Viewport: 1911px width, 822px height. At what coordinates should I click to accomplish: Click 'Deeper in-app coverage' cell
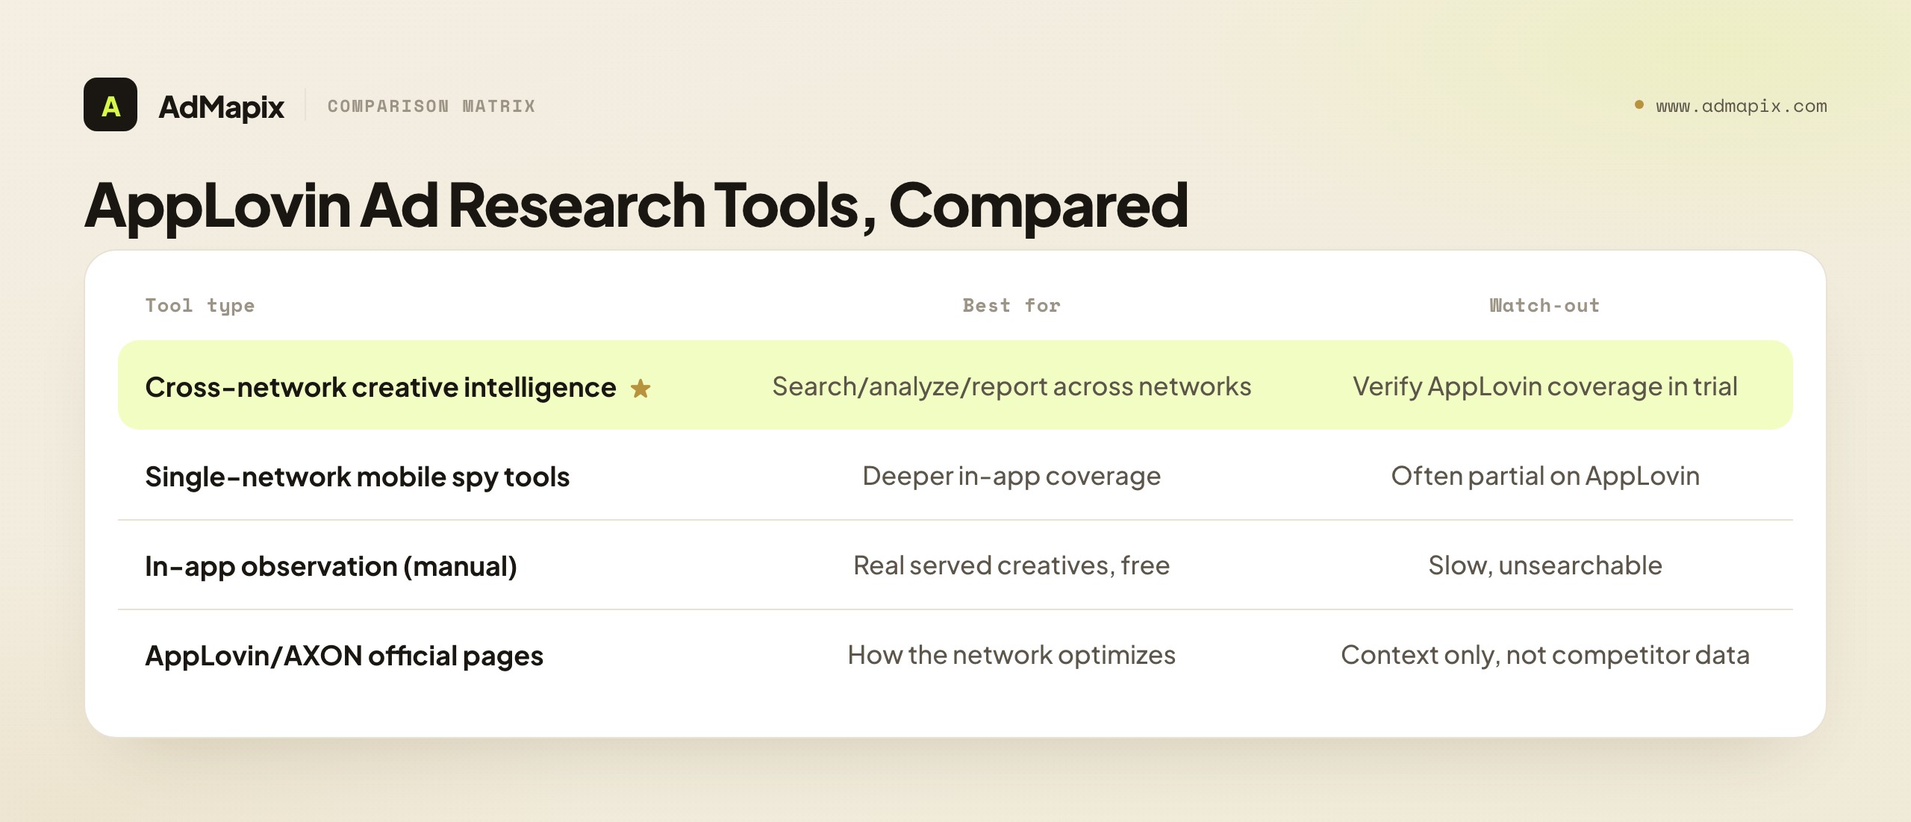(1011, 476)
